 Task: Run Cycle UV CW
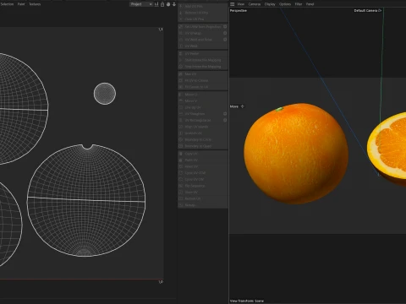[202, 179]
